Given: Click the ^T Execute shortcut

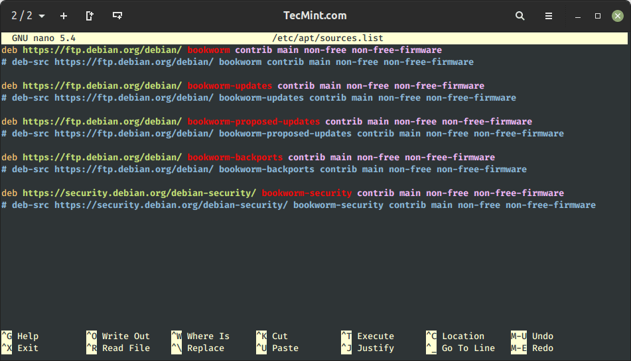Looking at the screenshot, I should point(368,336).
